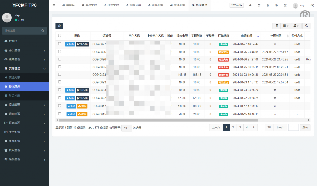Open settings gears icon at top right
Screen dimensions: 317x186
(x=312, y=6)
